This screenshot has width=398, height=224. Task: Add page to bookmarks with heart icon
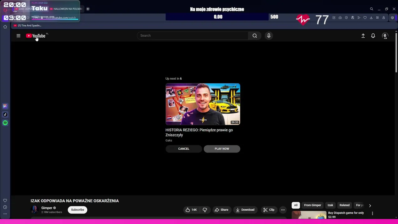[x=365, y=18]
